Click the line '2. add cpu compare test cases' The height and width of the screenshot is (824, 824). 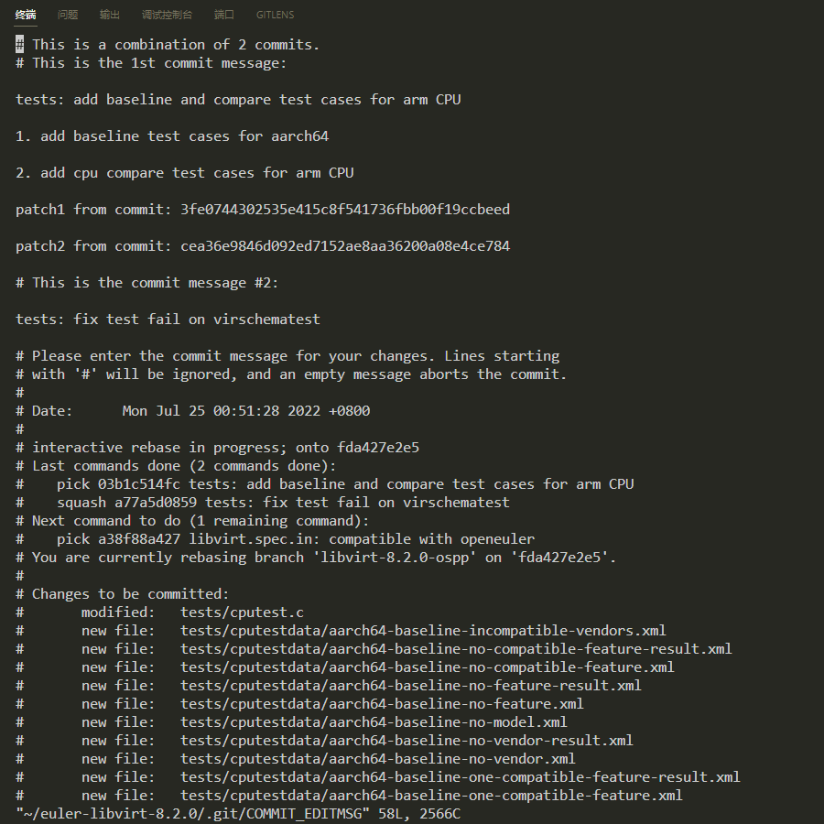(184, 173)
